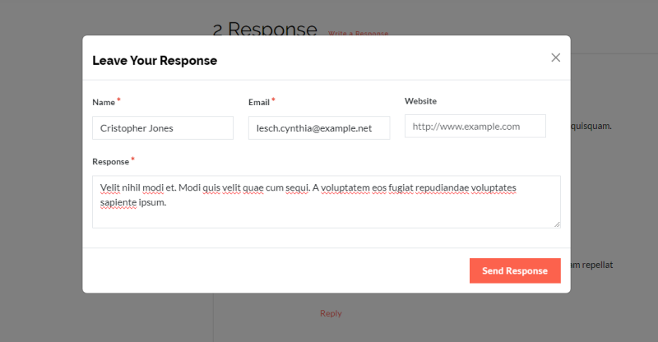
Task: Click the Leave Your Response heading
Action: [x=155, y=61]
